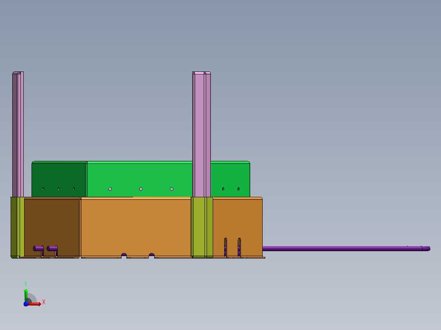Click the right semicircular notch under the orange panel
Screen dimensions: 441x330
coord(152,255)
